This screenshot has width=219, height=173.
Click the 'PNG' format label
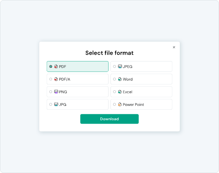click(x=63, y=92)
